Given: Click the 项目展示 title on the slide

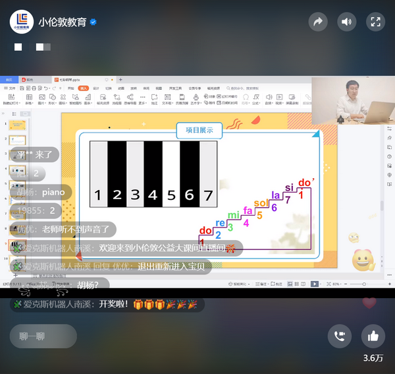Looking at the screenshot, I should 199,130.
